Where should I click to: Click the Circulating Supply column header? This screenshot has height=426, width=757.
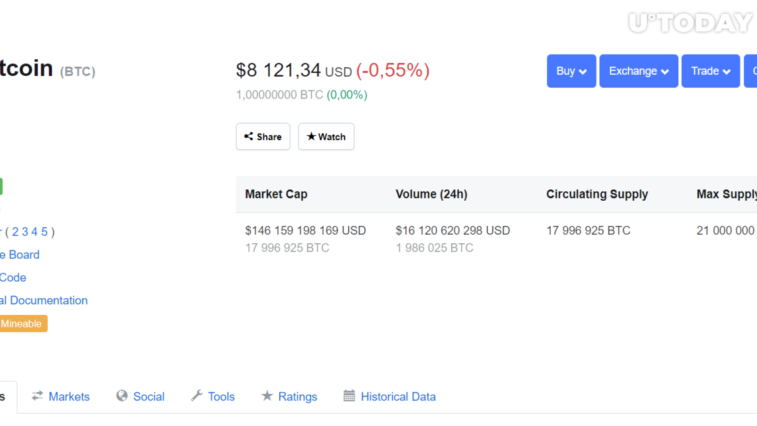[x=597, y=194]
